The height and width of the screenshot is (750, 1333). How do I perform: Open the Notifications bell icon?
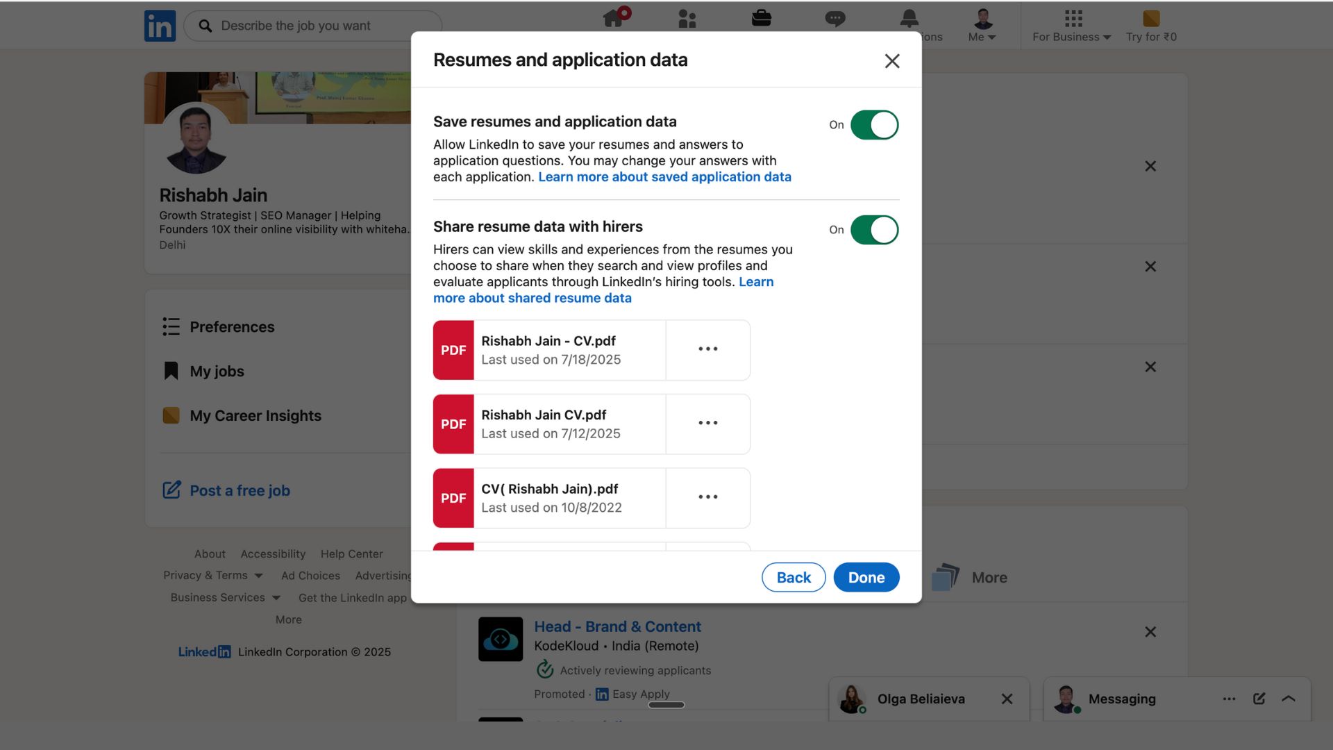(x=909, y=19)
